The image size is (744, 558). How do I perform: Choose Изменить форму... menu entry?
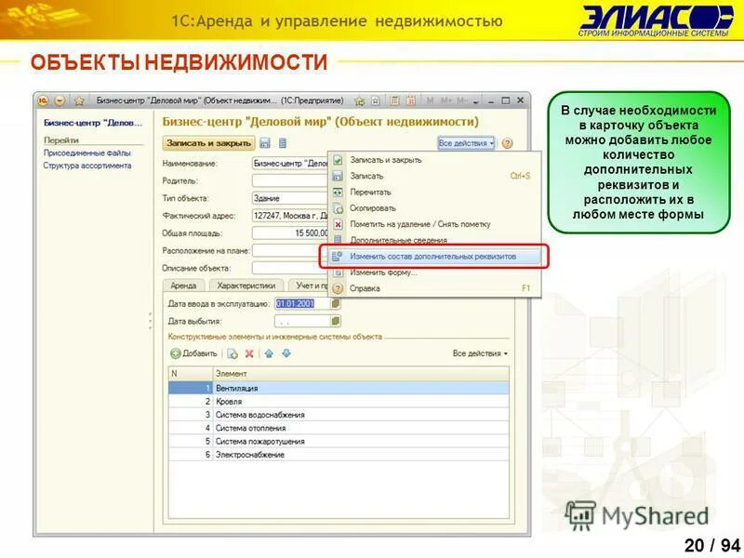pos(434,272)
